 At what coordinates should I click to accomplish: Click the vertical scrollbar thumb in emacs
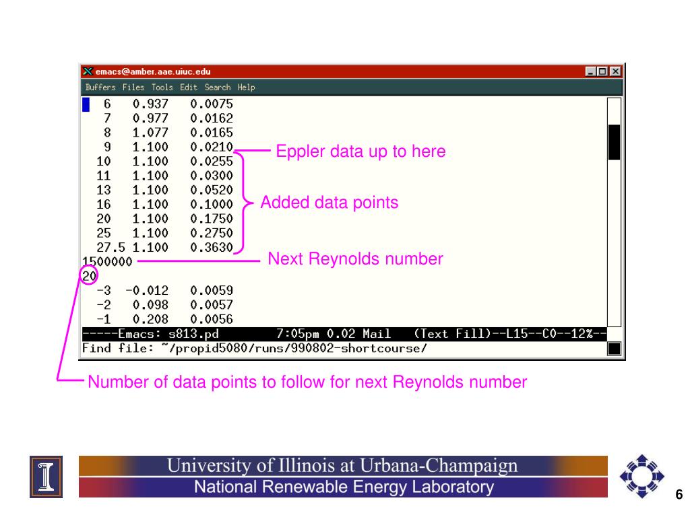614,142
